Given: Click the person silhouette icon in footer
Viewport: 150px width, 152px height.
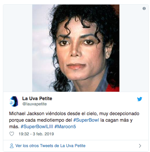Looking at the screenshot, I should point(12,146).
